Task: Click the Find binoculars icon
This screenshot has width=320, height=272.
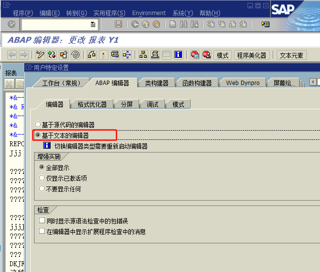Action: [183, 24]
